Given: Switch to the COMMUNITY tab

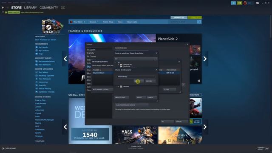Looking at the screenshot, I should tap(49, 8).
